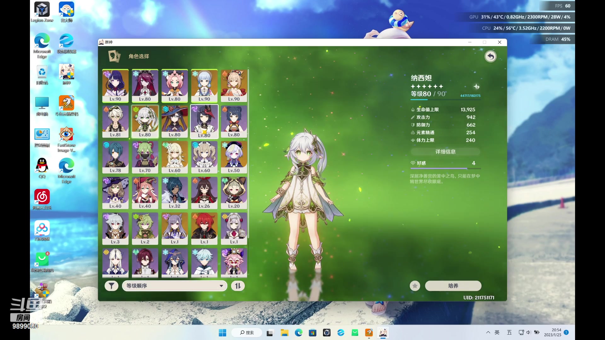605x340 pixels.
Task: Select the Lv.2 green-haired character portrait
Action: pos(145,229)
